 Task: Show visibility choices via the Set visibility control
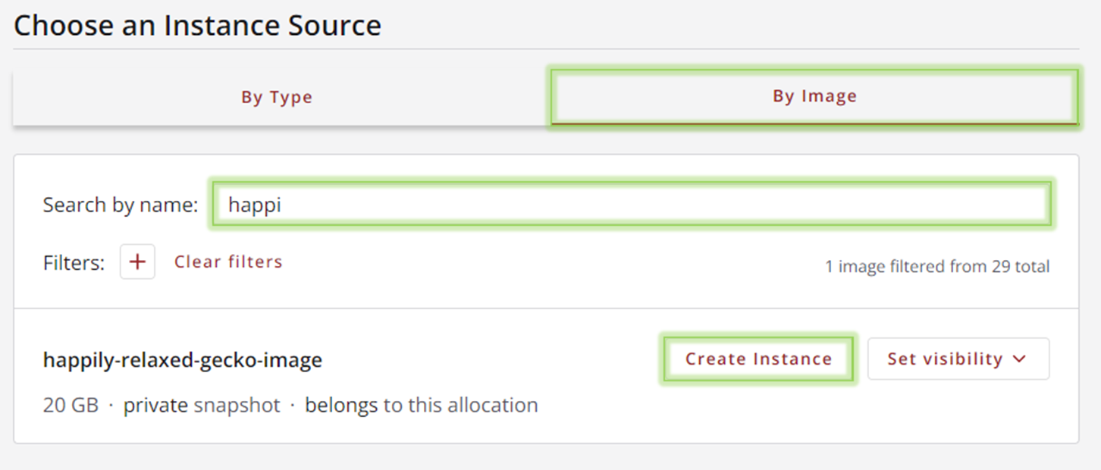pos(958,359)
